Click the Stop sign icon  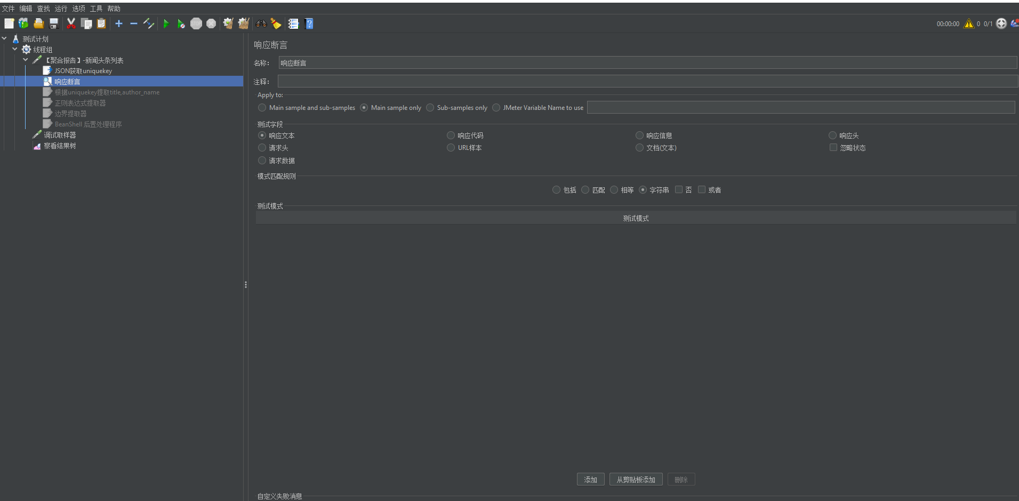coord(196,23)
